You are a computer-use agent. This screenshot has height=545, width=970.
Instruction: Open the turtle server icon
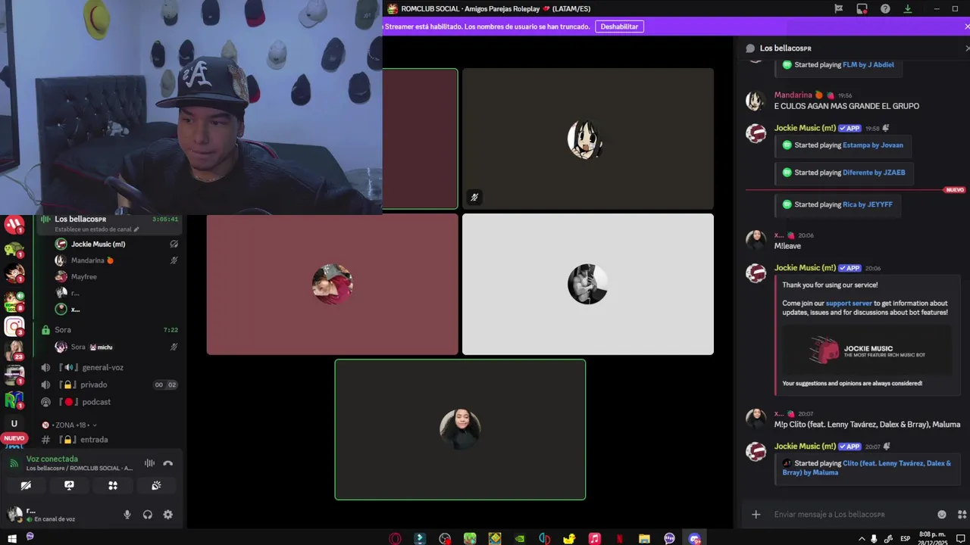[14, 248]
